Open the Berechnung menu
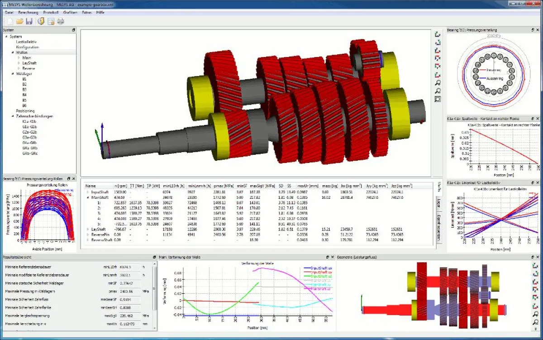Screen dimensions: 543x340 (x=28, y=12)
